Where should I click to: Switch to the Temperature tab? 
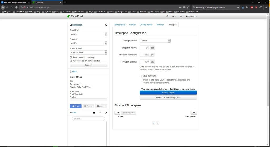(120, 25)
